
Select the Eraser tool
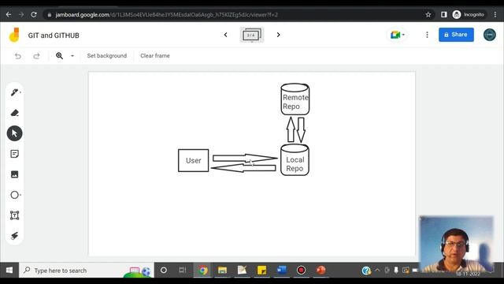pyautogui.click(x=14, y=113)
